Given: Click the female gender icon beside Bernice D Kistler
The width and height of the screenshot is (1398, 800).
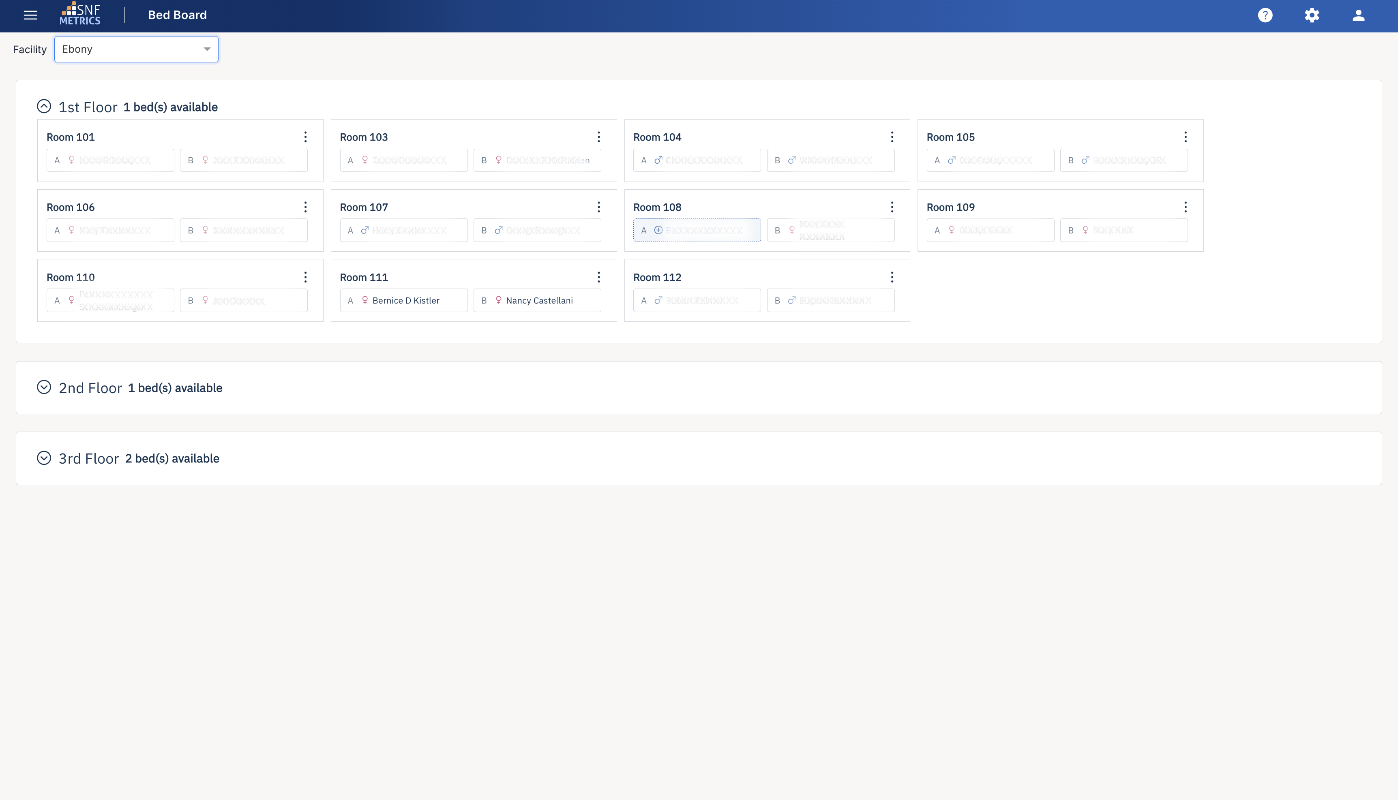Looking at the screenshot, I should click(x=365, y=300).
